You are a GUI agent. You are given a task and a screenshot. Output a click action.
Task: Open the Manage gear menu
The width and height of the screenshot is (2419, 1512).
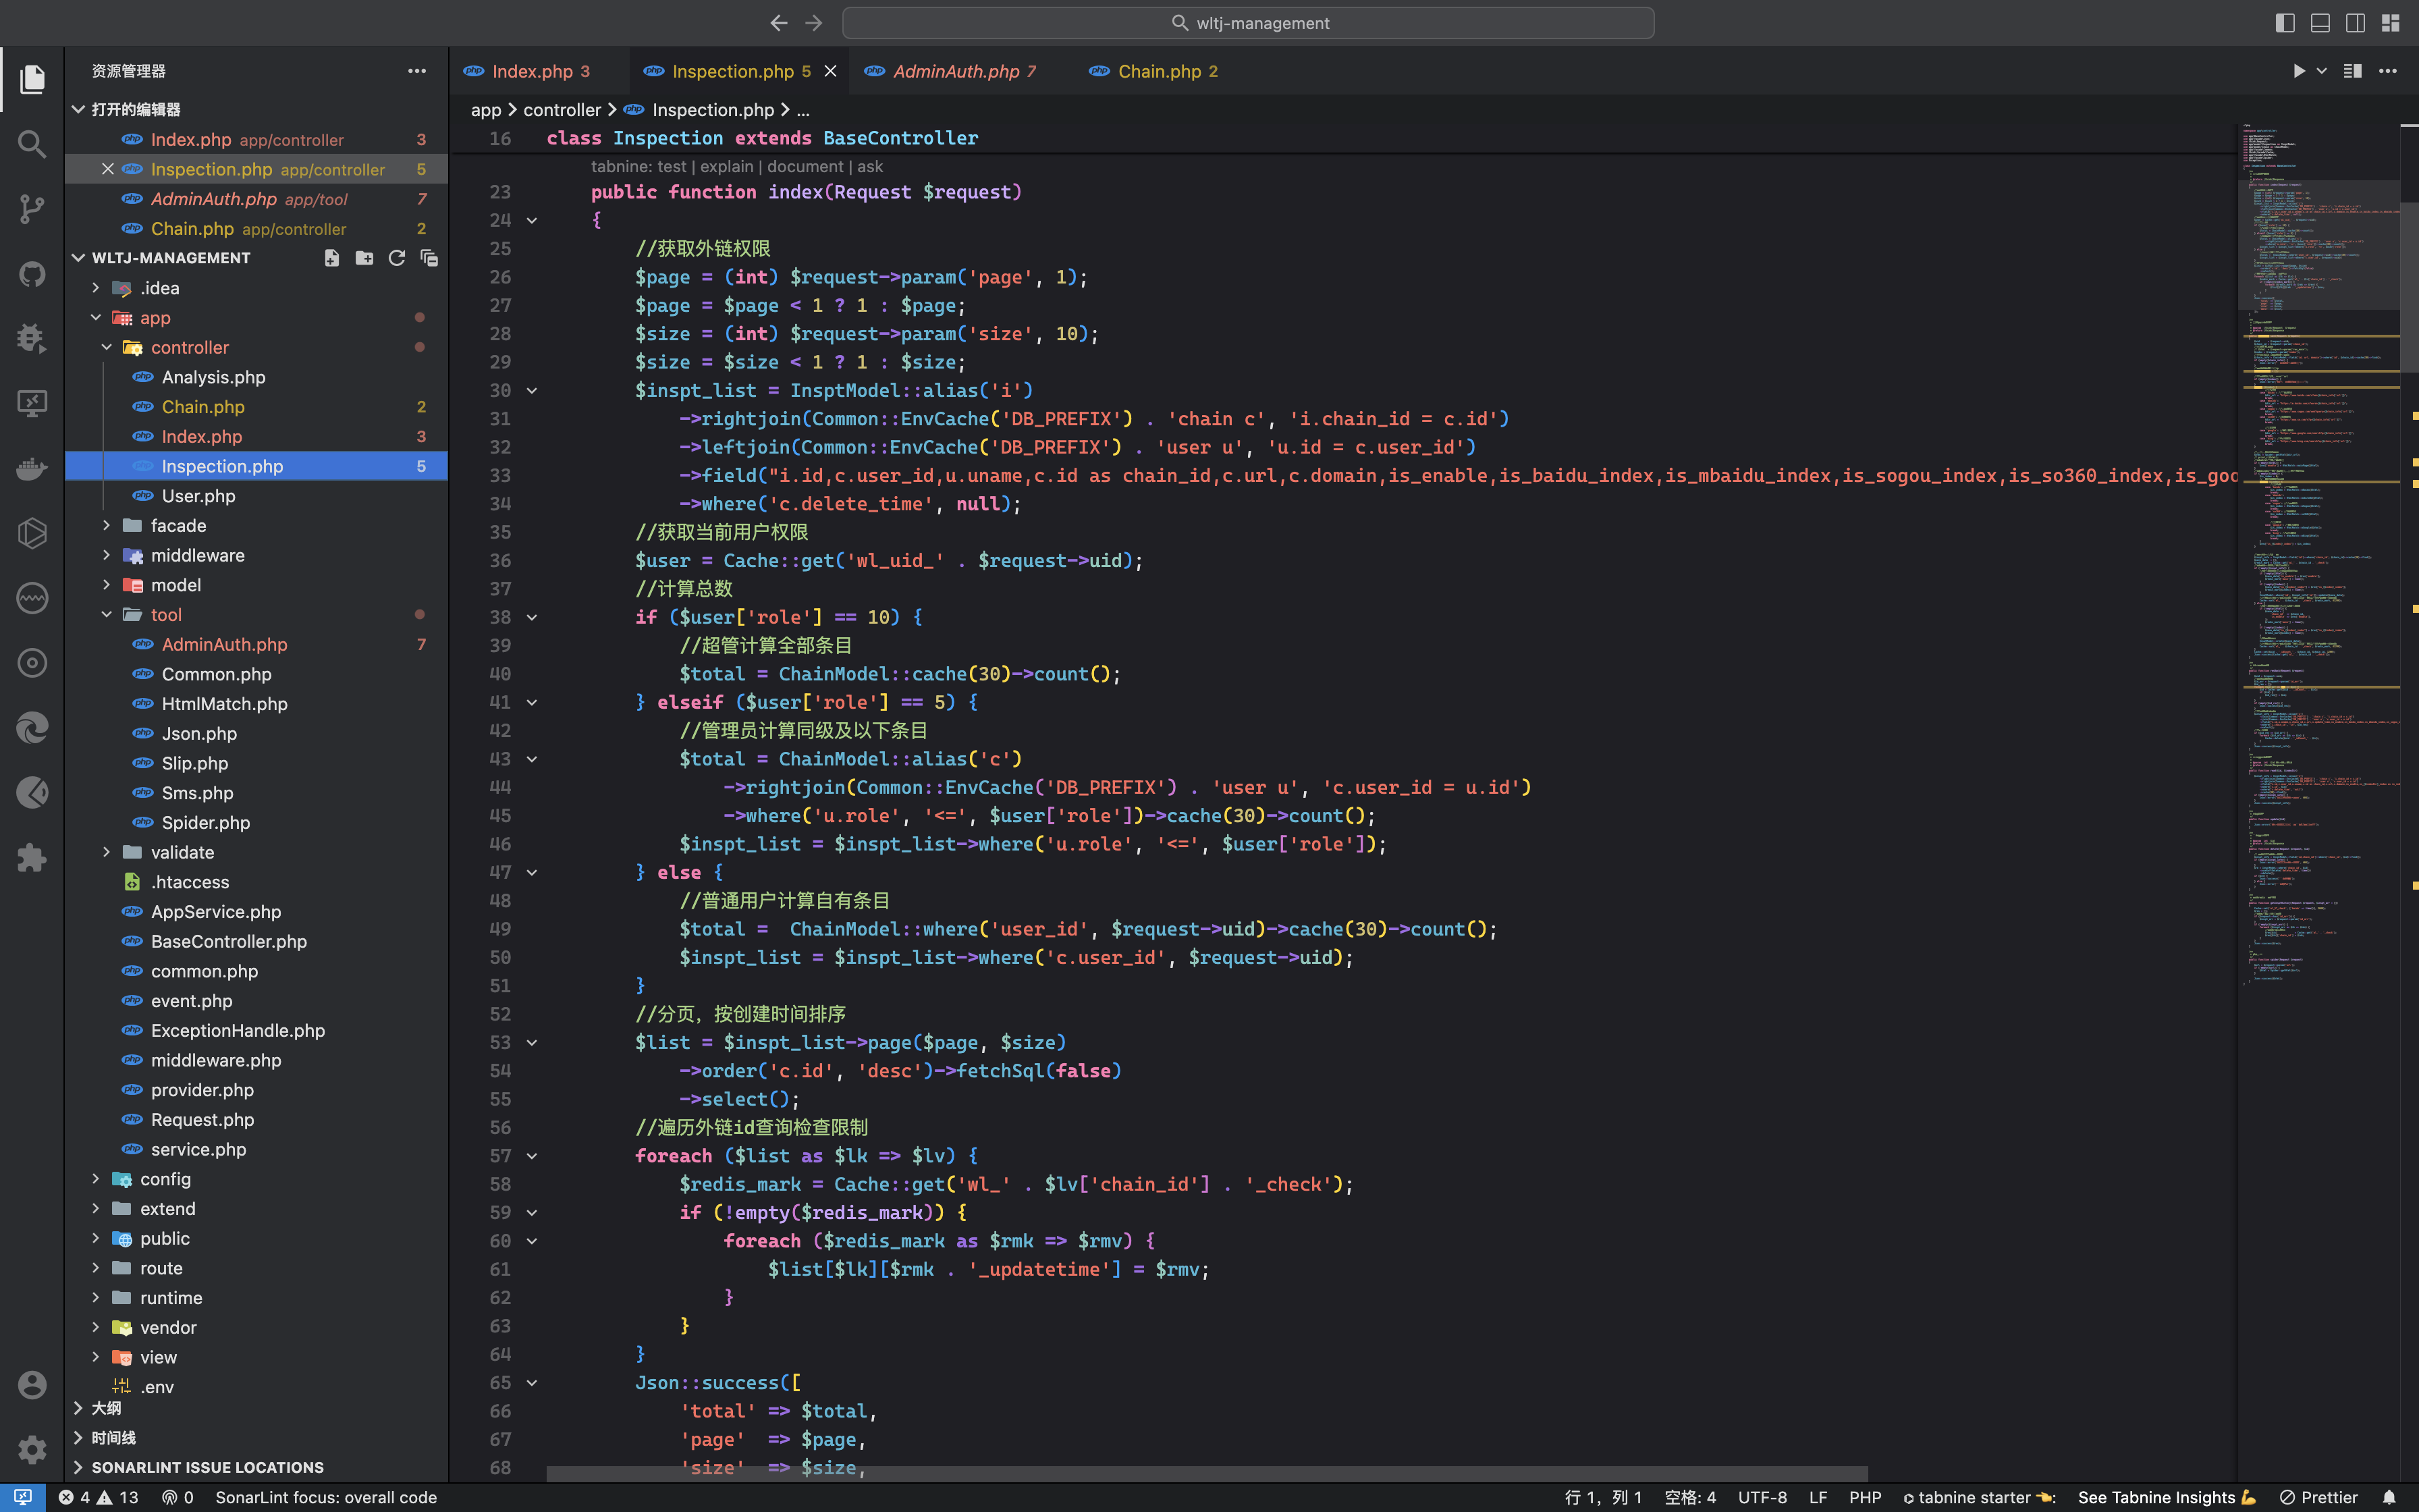(32, 1449)
